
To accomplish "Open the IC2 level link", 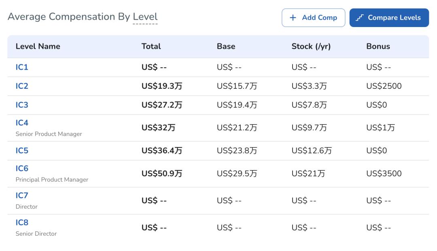I will [22, 86].
